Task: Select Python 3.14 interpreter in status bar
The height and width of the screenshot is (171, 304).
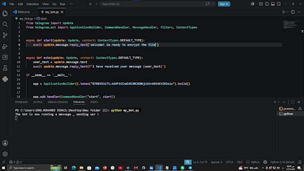Action: pyautogui.click(x=282, y=162)
